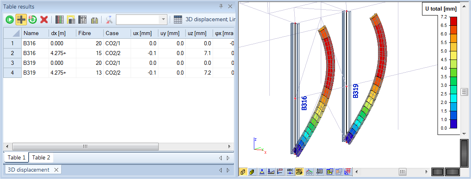Screen dimensions: 471x179
Task: Click the green run/play icon in Table results
Action: pos(9,19)
